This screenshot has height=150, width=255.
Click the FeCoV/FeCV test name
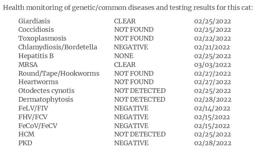pyautogui.click(x=38, y=126)
